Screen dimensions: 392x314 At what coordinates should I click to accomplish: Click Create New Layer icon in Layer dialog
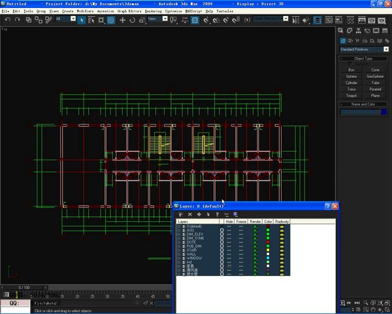(181, 215)
